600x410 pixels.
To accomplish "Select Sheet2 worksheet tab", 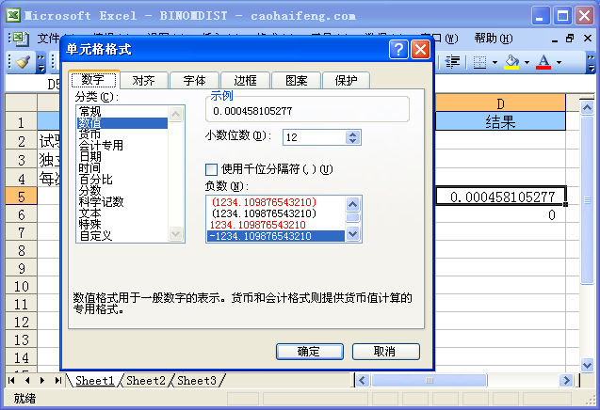I will click(146, 381).
